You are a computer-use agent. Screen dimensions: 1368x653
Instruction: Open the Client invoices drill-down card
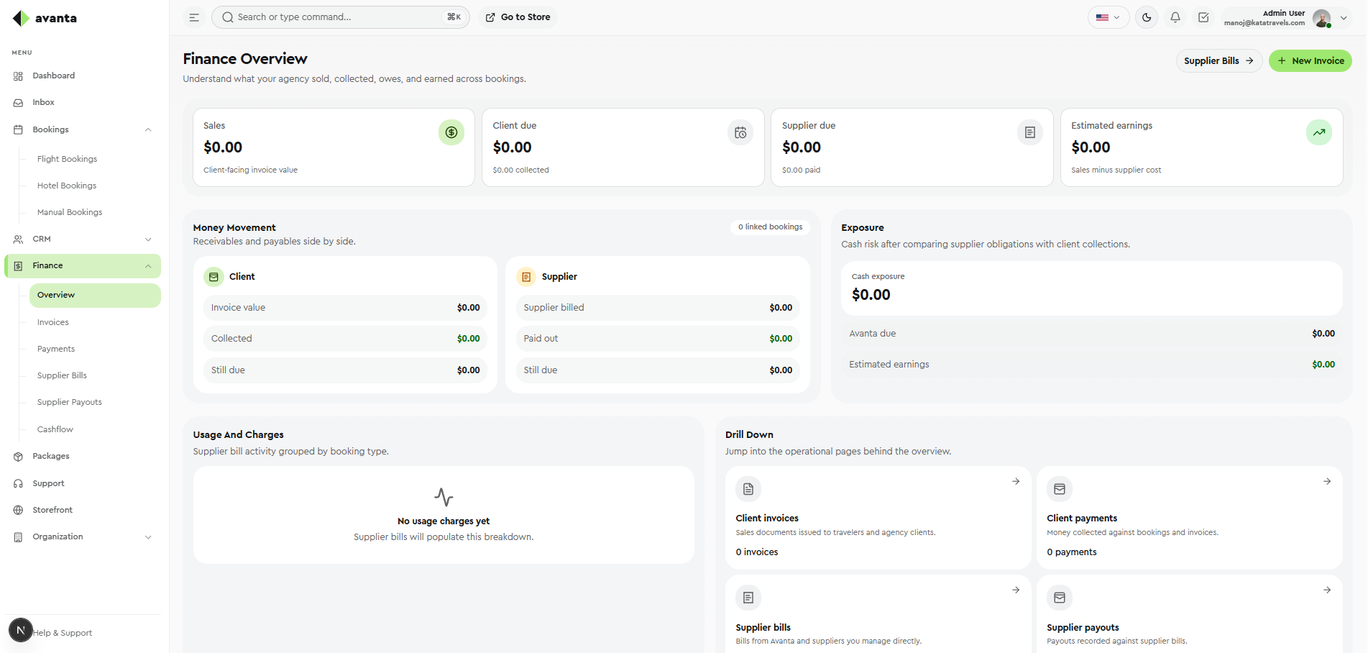coord(878,518)
